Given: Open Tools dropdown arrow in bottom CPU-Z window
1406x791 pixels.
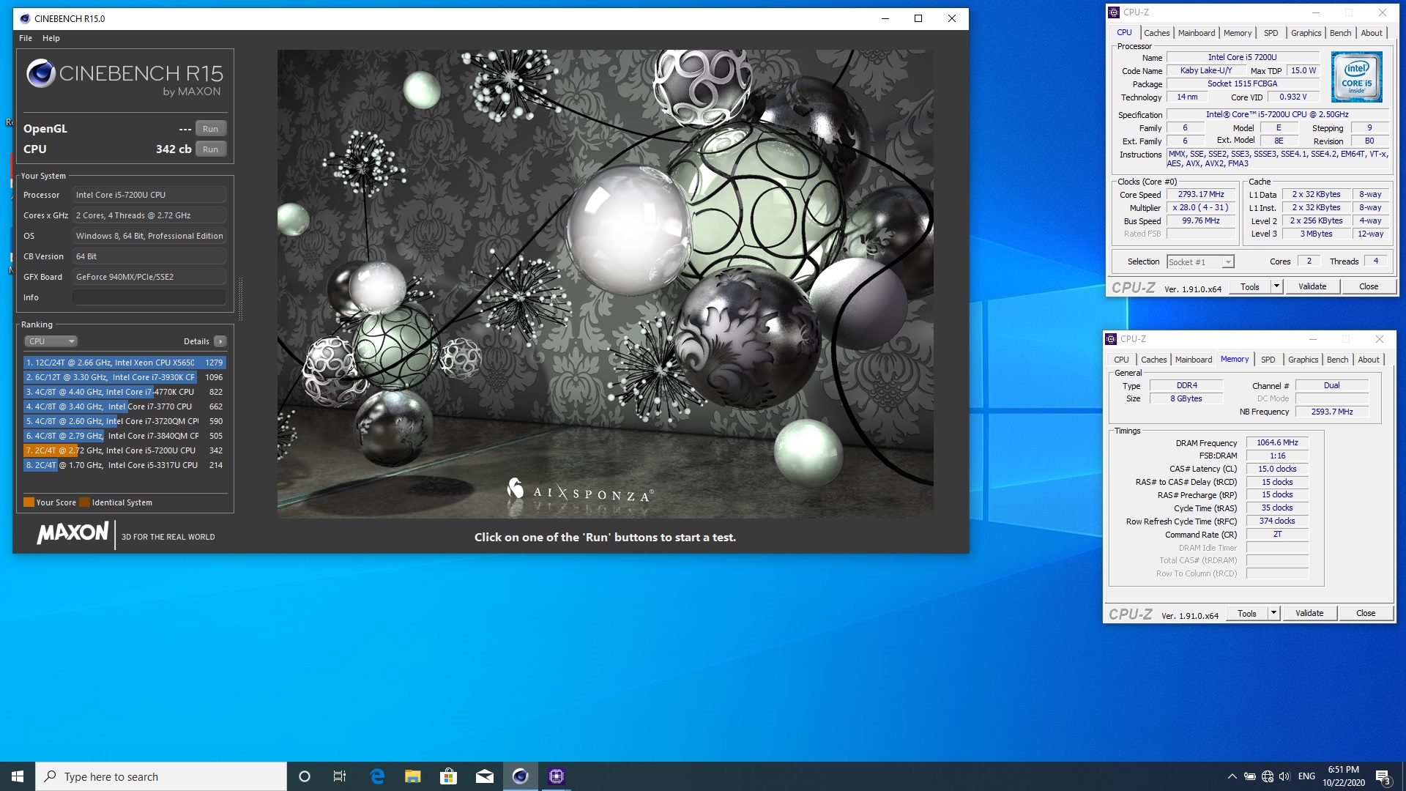Looking at the screenshot, I should pos(1273,614).
